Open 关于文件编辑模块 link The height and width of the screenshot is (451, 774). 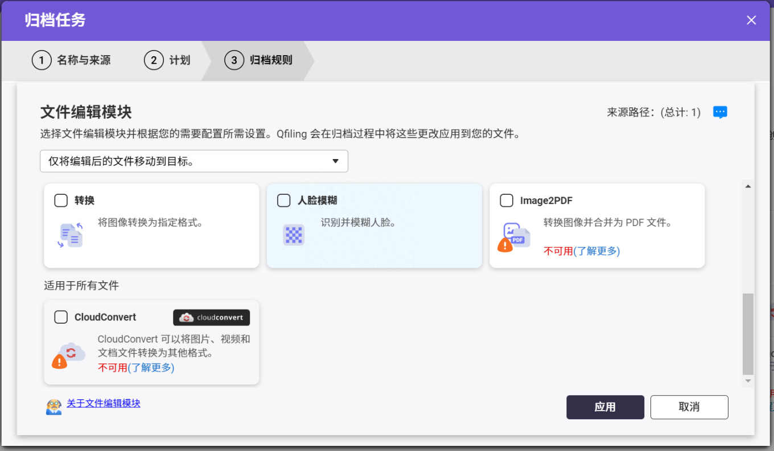[x=104, y=403]
